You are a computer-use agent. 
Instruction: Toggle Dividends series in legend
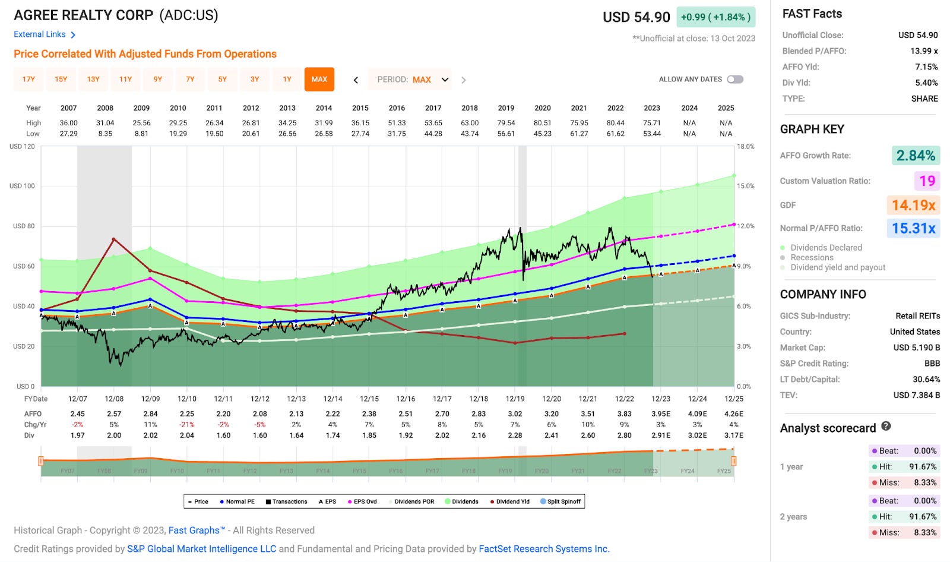(x=461, y=501)
